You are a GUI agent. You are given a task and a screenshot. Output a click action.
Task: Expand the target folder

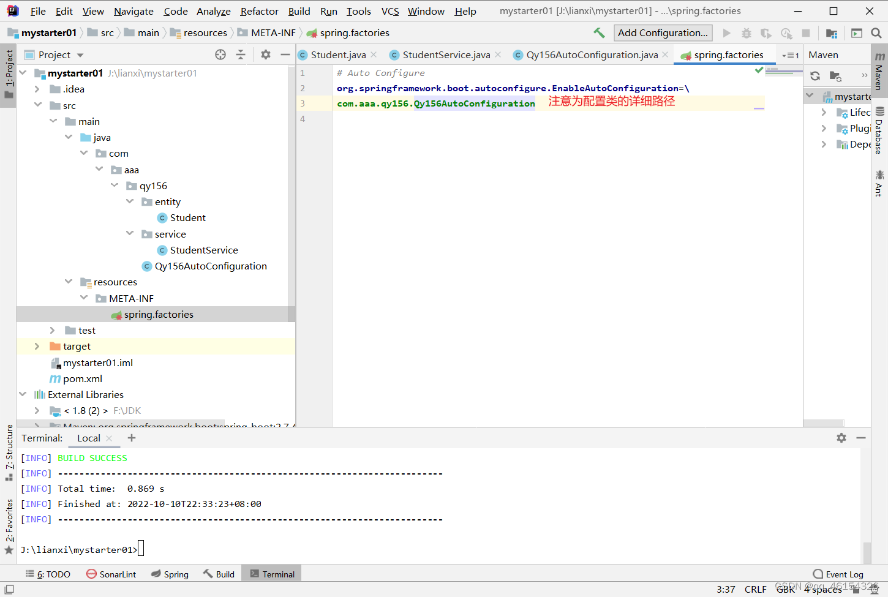[x=37, y=346]
